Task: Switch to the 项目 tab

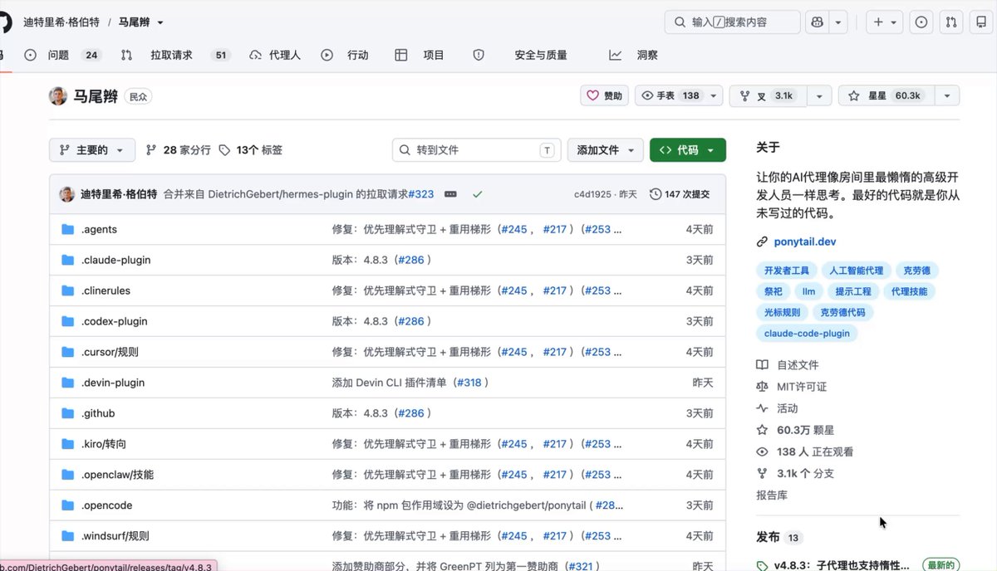Action: [420, 55]
